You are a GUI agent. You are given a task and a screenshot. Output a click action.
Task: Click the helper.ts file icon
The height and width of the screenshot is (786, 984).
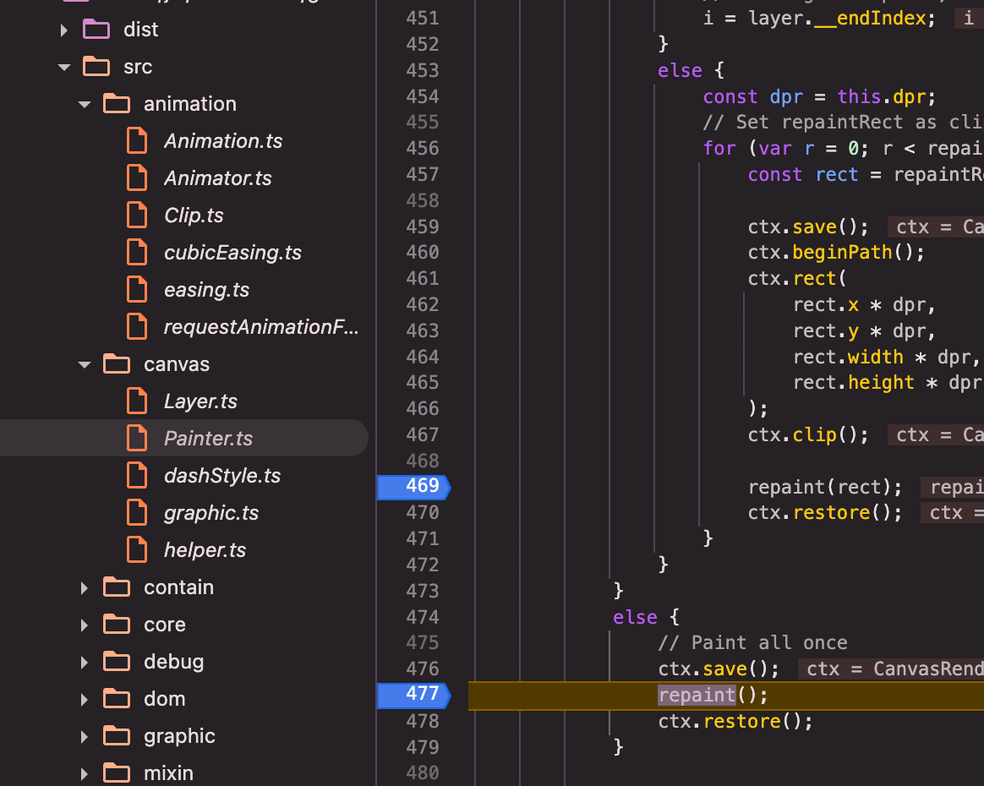[x=137, y=550]
